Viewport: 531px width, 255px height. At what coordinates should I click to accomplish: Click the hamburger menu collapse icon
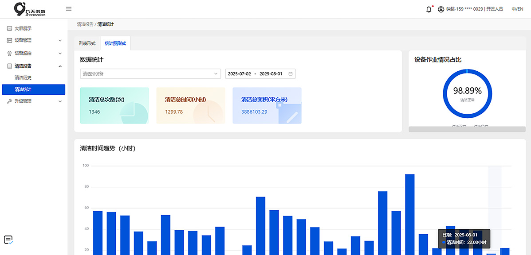pyautogui.click(x=68, y=9)
